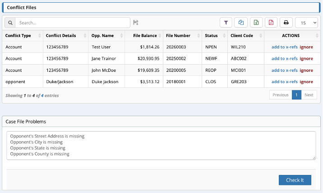Click file balance $19,609.35

pyautogui.click(x=148, y=71)
